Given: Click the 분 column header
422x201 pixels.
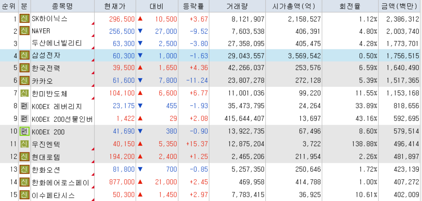Looking at the screenshot, I should 24,6.
